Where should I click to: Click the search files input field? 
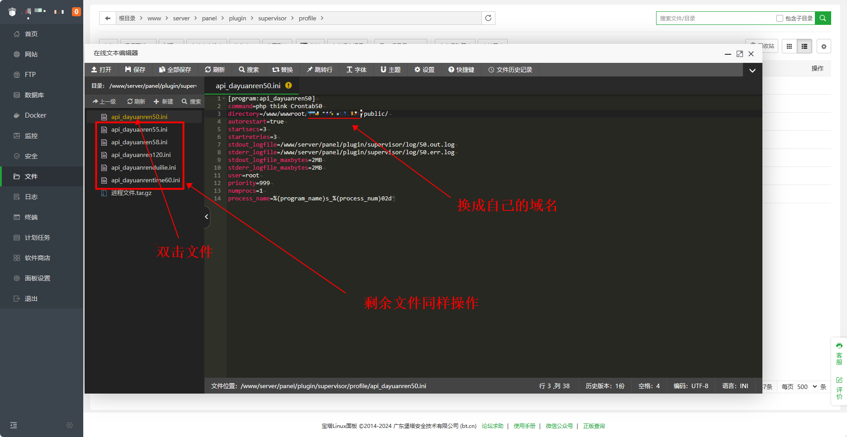coord(715,19)
